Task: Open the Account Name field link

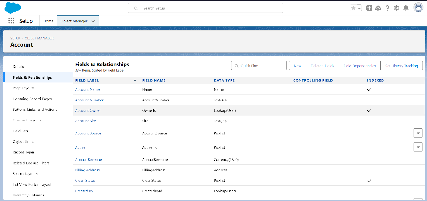Action: pyautogui.click(x=87, y=89)
